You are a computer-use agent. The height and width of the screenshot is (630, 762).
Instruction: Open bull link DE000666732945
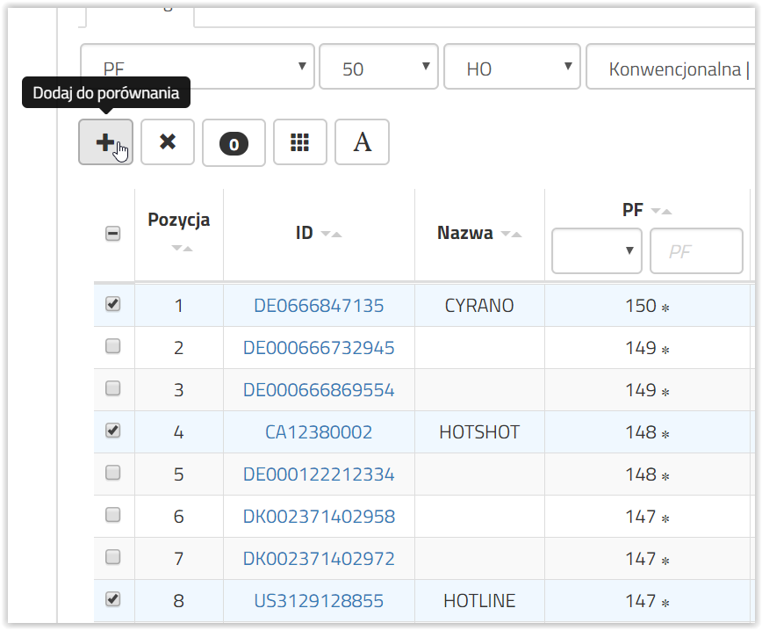click(319, 348)
